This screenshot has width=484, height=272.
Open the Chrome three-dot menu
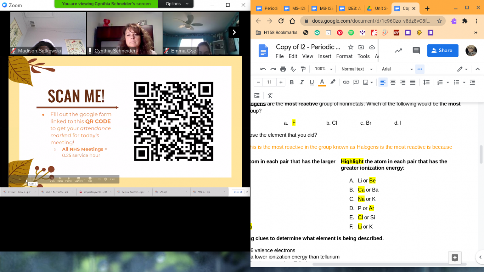point(476,21)
